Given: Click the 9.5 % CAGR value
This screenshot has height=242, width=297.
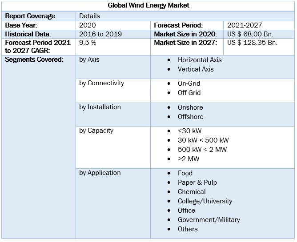Looking at the screenshot, I should click(89, 43).
